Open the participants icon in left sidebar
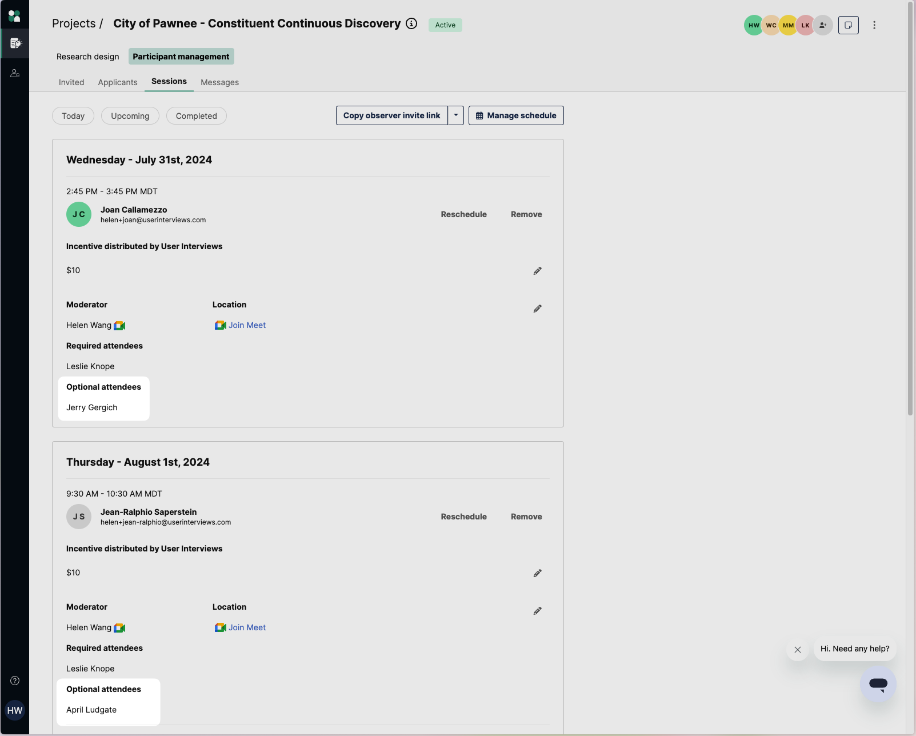Viewport: 916px width, 736px height. click(x=15, y=73)
